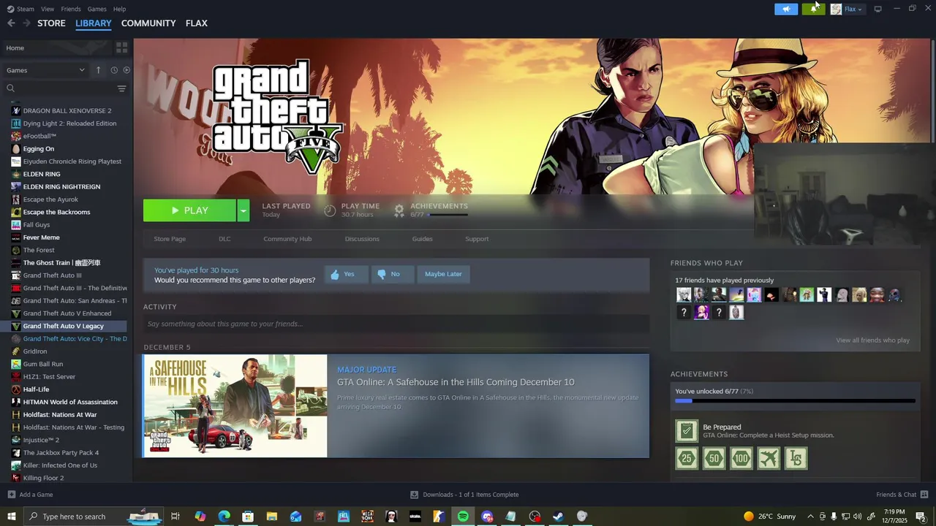Go back with the left arrow
This screenshot has height=526, width=936.
(x=11, y=23)
